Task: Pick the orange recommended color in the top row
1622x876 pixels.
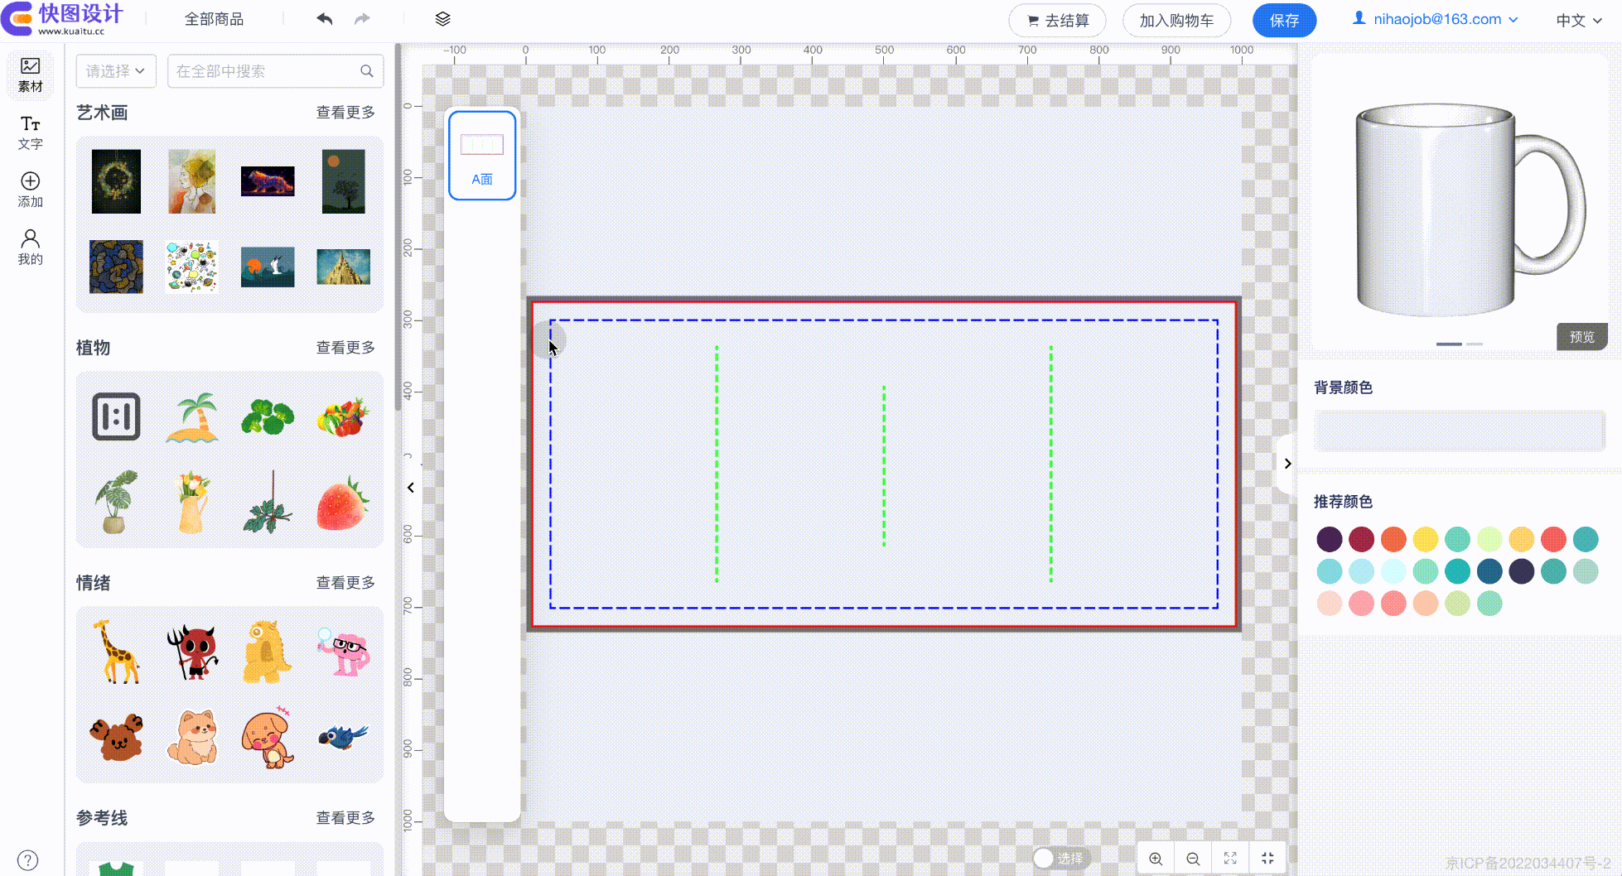Action: (1393, 539)
